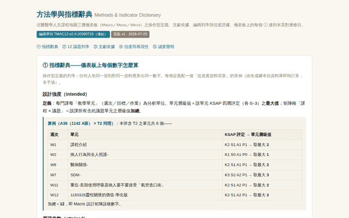Select the W11 week cell
349x218 pixels.
(x=58, y=185)
